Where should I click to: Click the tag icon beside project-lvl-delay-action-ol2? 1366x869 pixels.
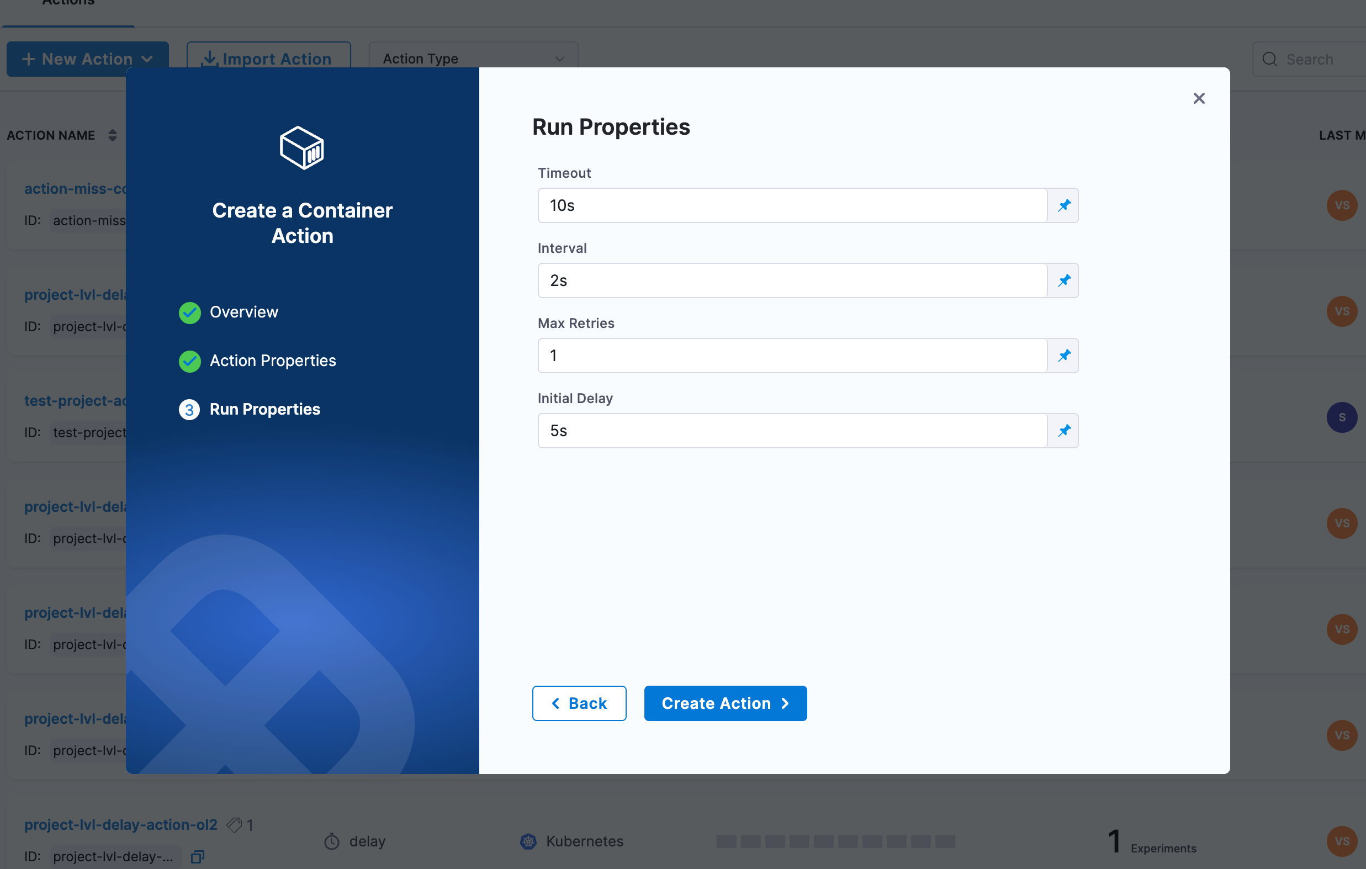234,825
